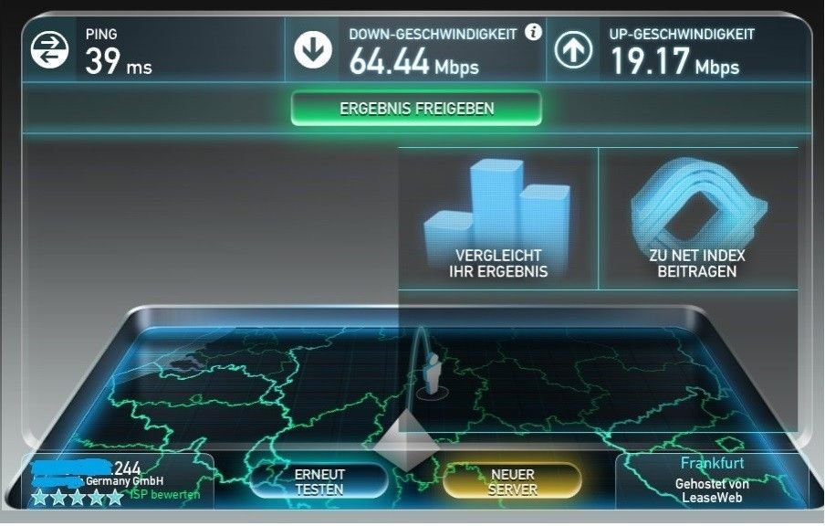Click the 64.44 Mbps download result
825x526 pixels.
(x=414, y=62)
